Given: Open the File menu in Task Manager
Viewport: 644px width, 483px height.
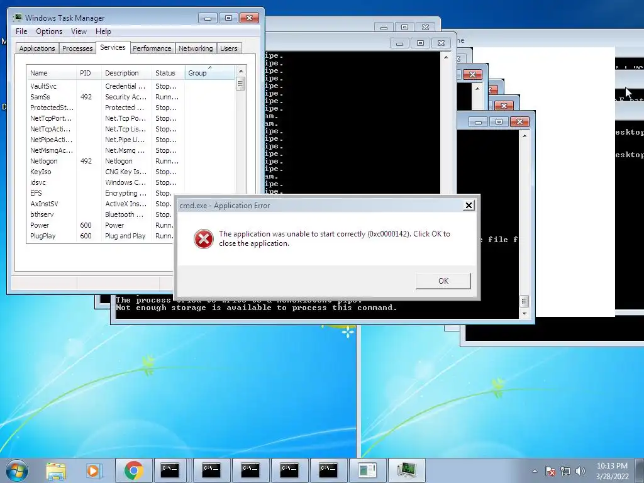Looking at the screenshot, I should [21, 31].
